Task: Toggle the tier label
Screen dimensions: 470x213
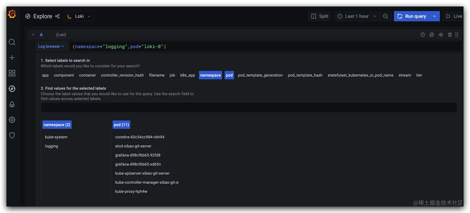Action: [419, 75]
